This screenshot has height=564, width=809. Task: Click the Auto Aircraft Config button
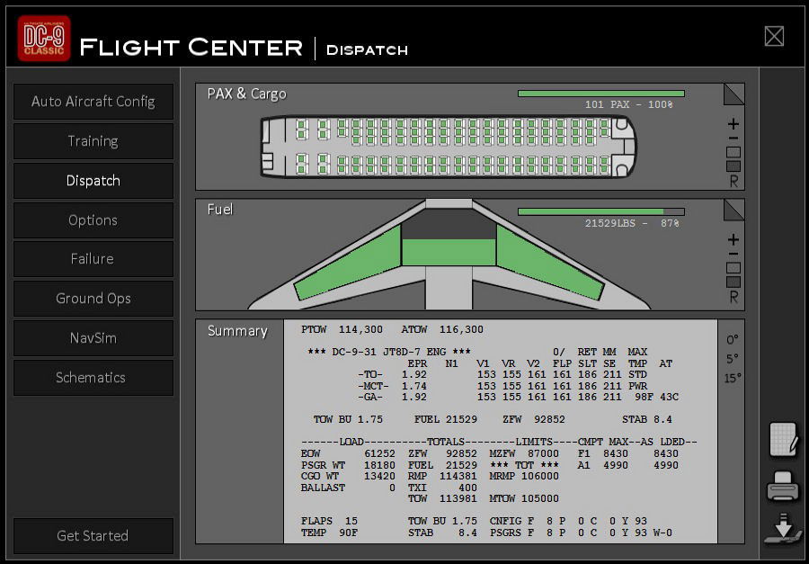(x=93, y=102)
